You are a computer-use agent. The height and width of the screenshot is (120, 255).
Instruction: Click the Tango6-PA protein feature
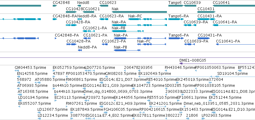(176, 38)
